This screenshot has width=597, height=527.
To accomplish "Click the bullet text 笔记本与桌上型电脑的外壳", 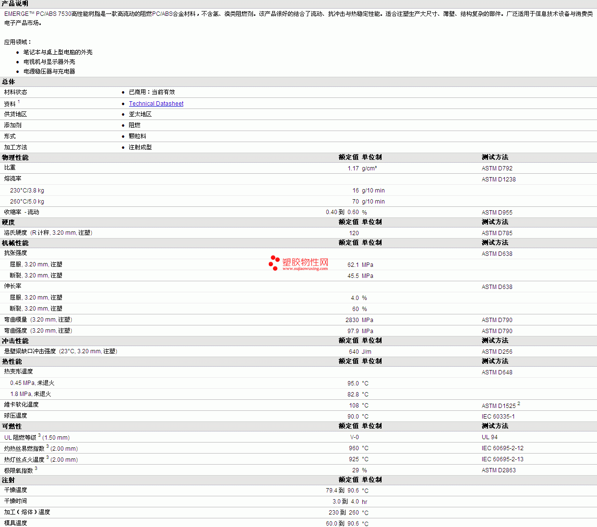I will tap(58, 52).
